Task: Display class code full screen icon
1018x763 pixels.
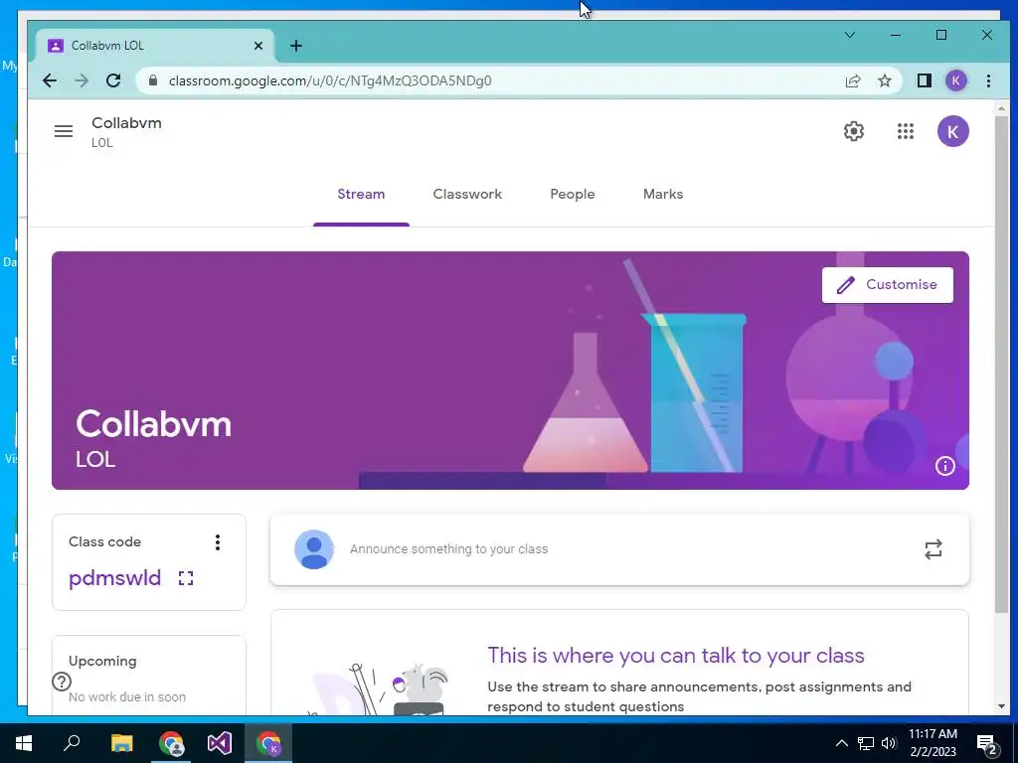Action: [186, 578]
